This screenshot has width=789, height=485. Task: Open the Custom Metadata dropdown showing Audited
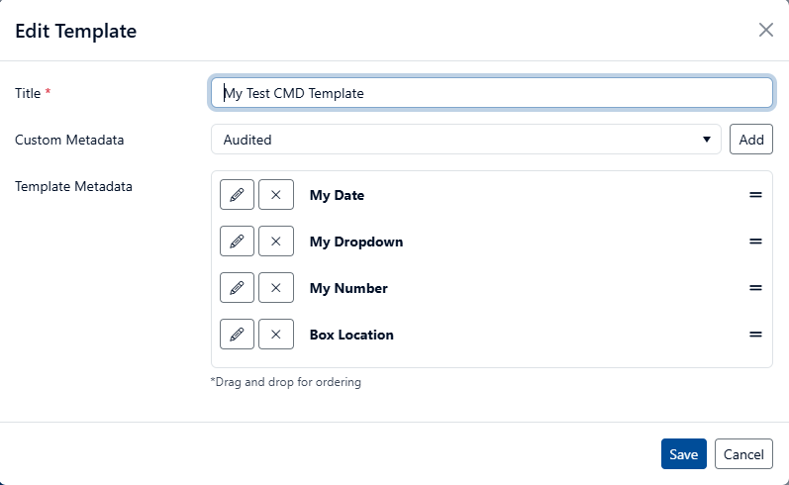(x=466, y=140)
